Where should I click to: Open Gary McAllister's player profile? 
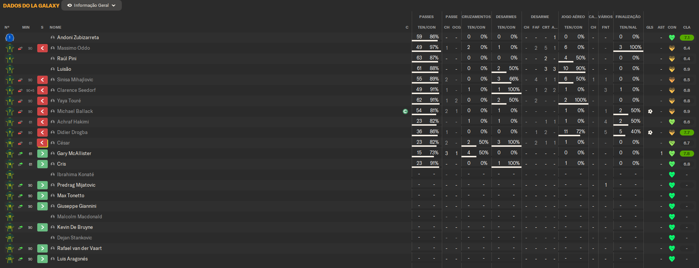[74, 154]
